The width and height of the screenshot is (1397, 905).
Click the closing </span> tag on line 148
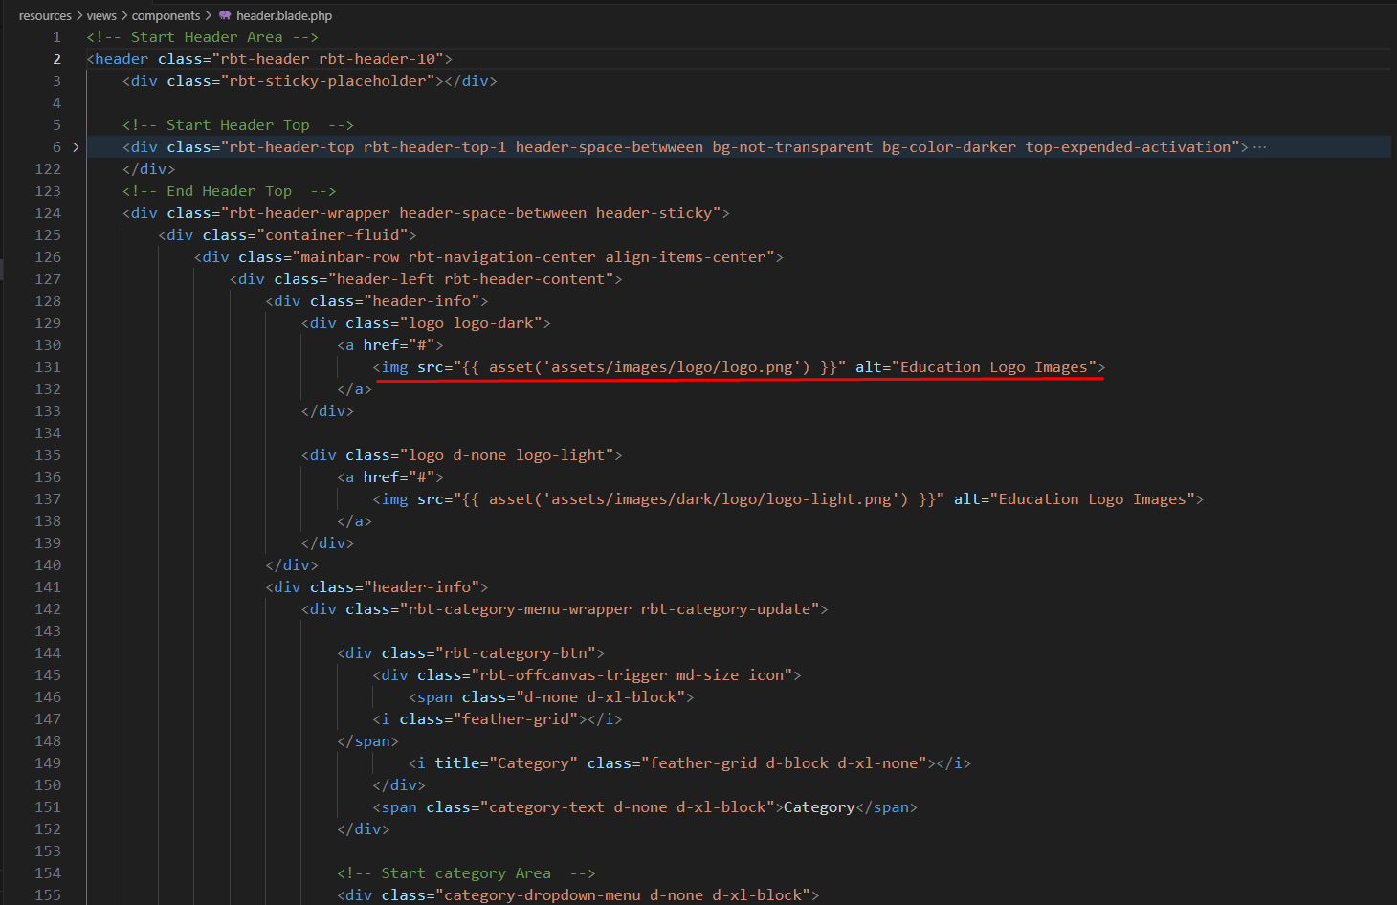368,741
